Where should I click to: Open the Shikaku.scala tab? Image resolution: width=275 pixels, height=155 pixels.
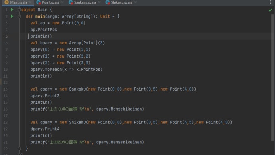click(122, 2)
